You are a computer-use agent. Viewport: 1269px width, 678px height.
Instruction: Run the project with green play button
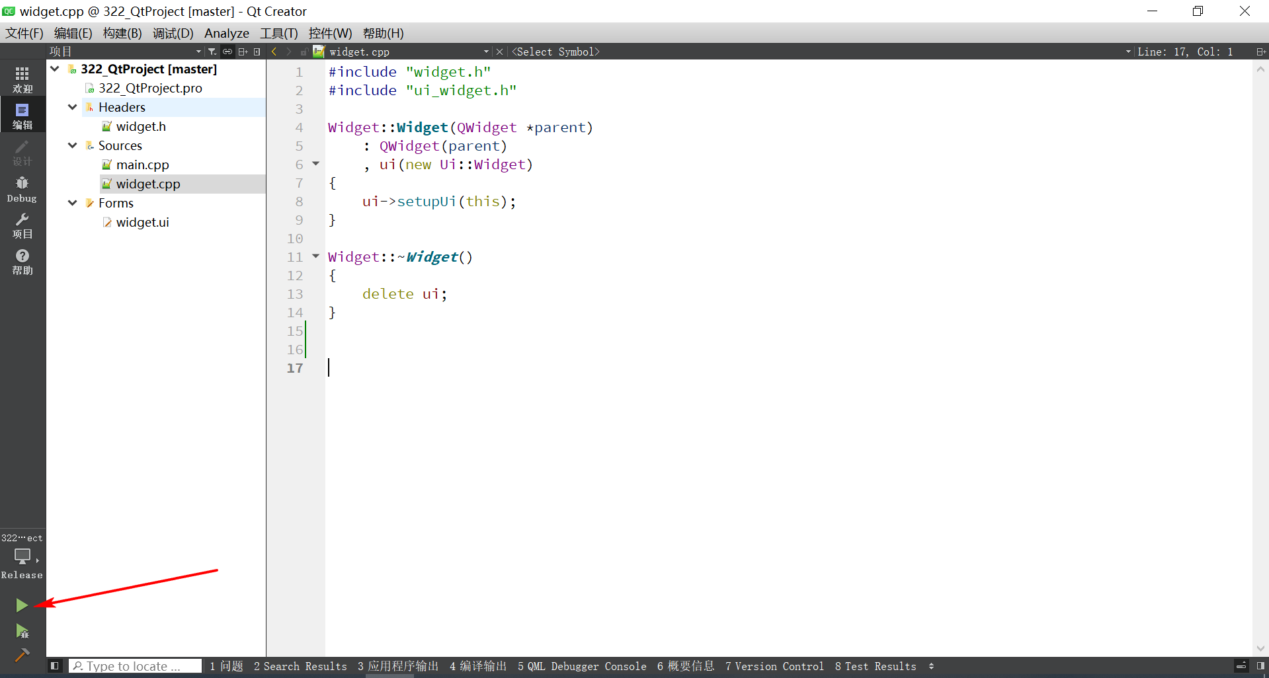(x=22, y=605)
